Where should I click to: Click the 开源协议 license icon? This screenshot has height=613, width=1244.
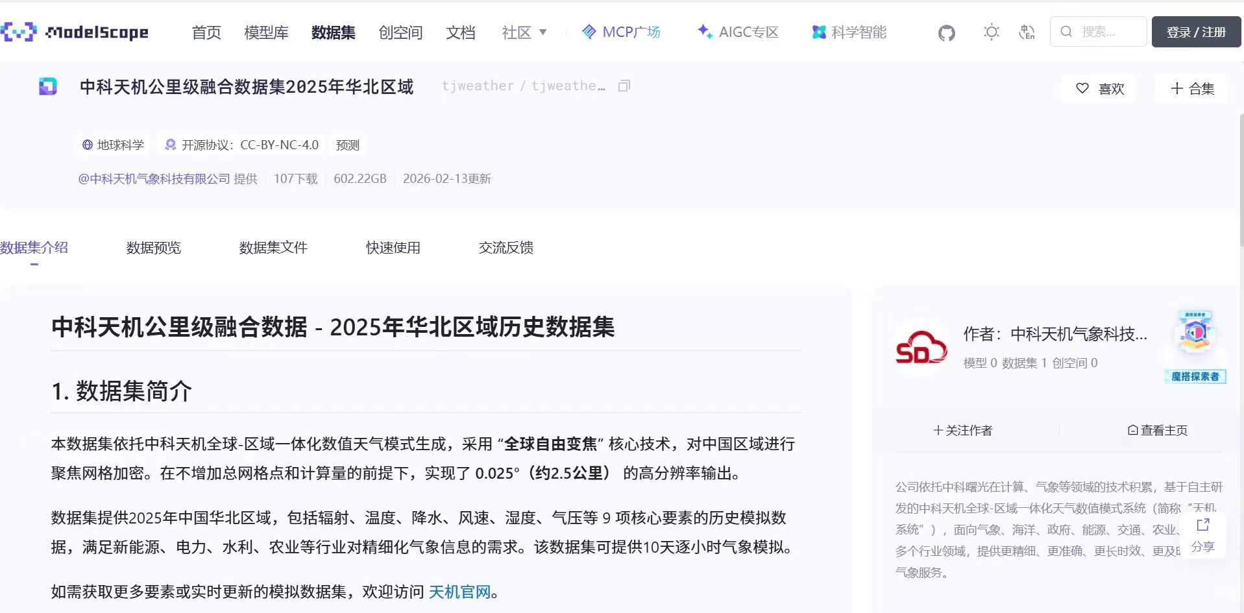coord(171,145)
